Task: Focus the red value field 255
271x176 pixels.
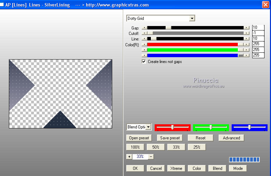Action: coord(258,44)
